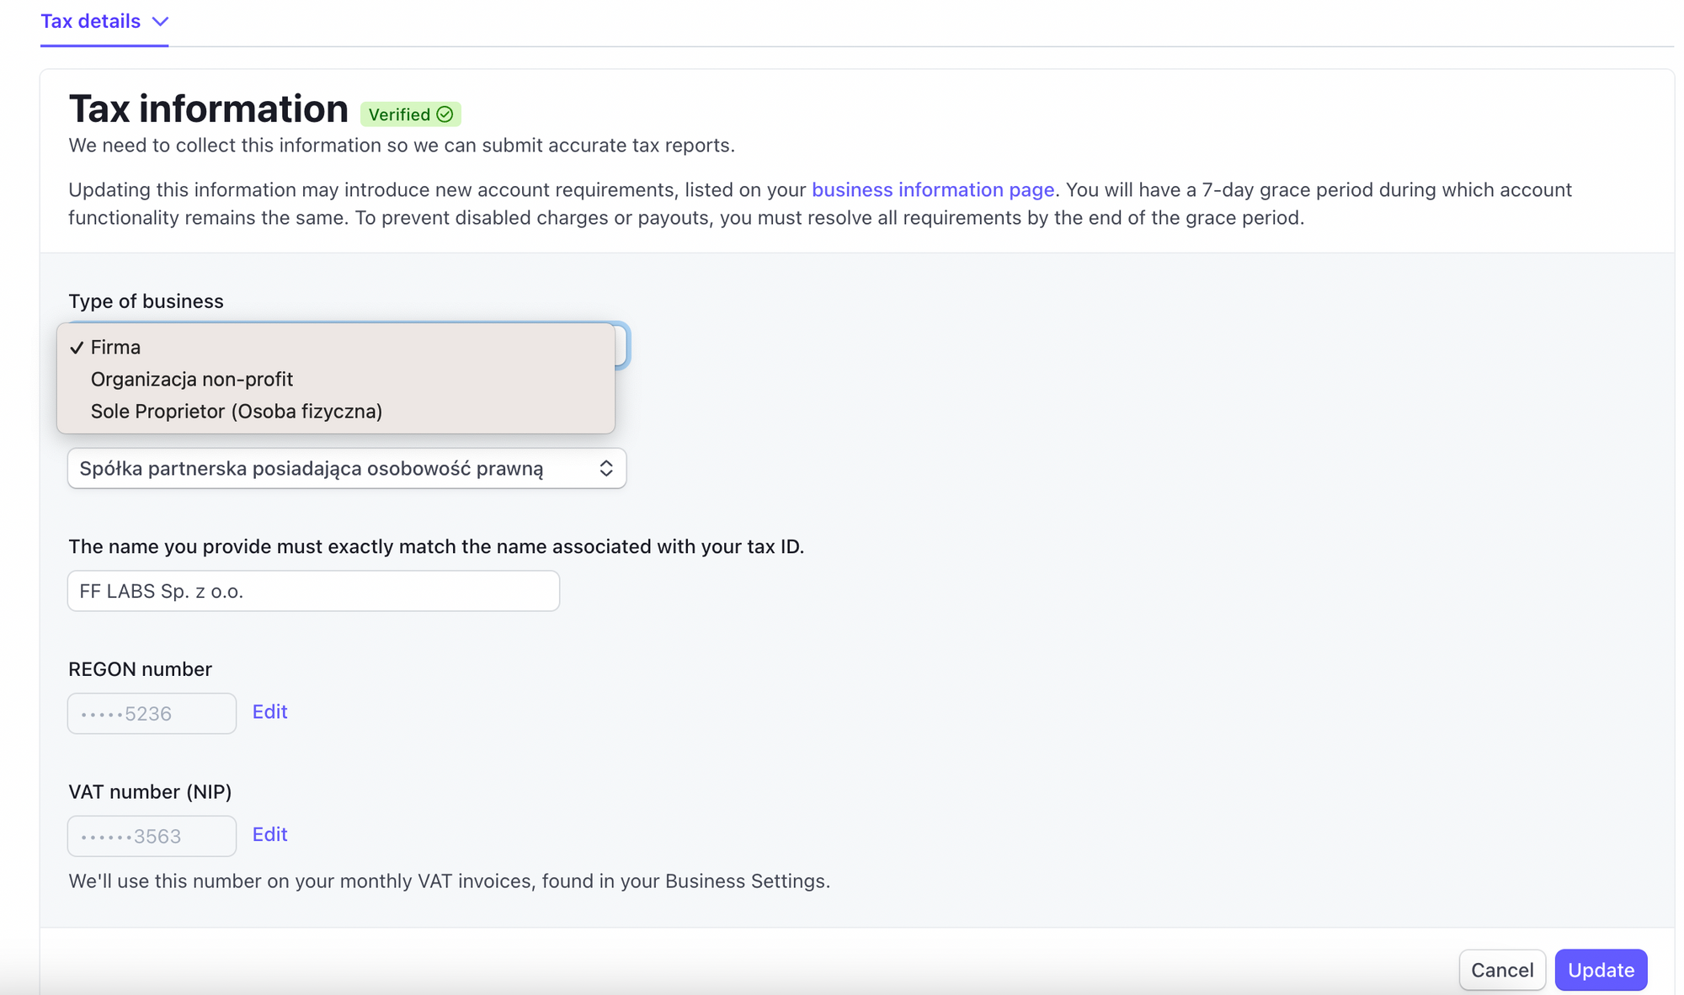This screenshot has width=1684, height=995.
Task: Click the masked VAT number field
Action: tap(152, 836)
